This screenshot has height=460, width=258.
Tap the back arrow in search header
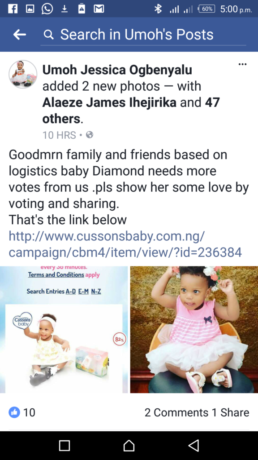[20, 35]
